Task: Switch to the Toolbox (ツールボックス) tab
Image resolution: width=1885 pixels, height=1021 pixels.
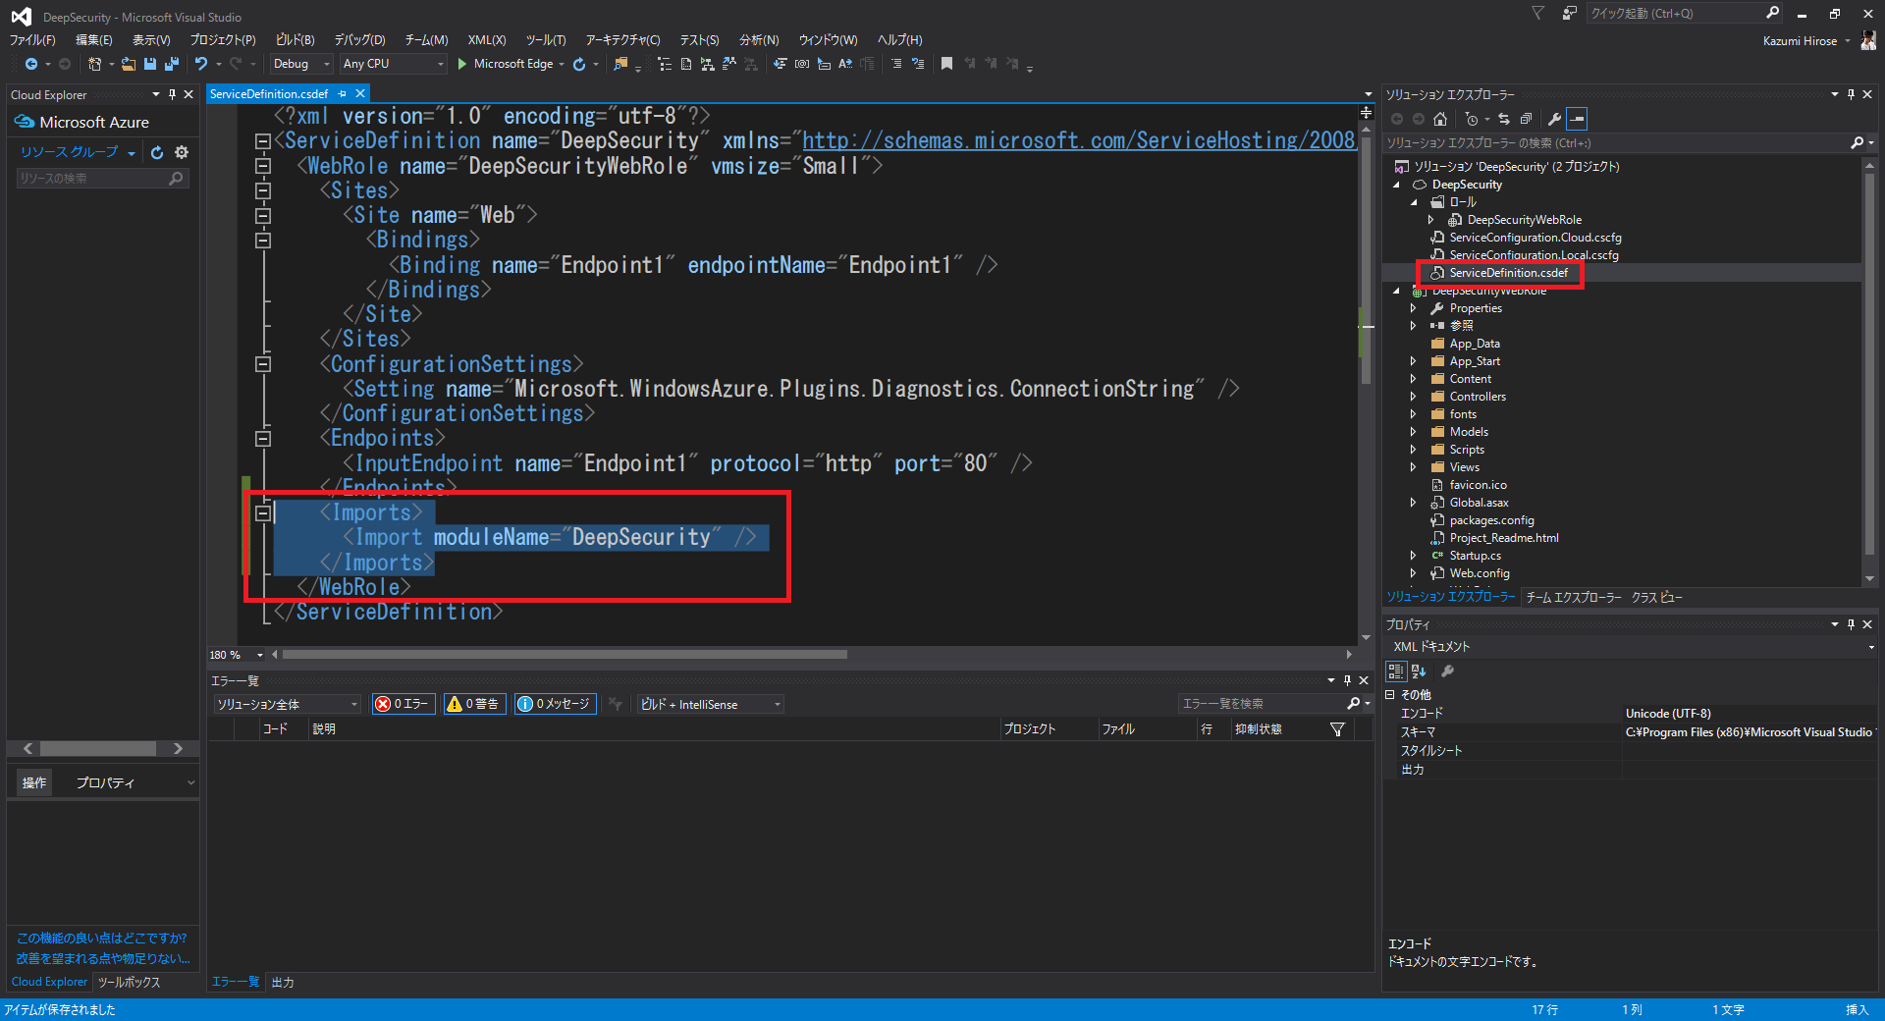Action: pyautogui.click(x=130, y=982)
